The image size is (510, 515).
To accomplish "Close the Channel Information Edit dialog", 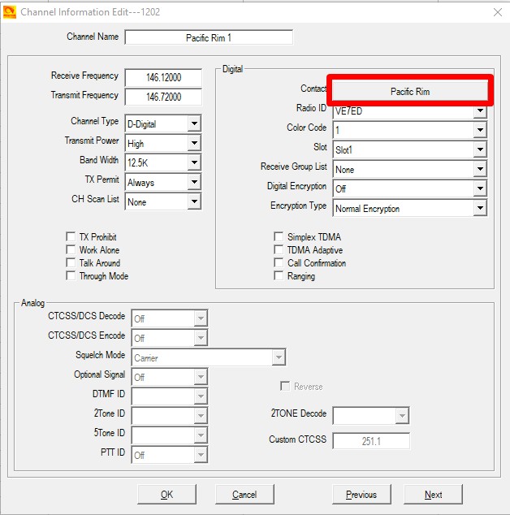I will click(498, 11).
